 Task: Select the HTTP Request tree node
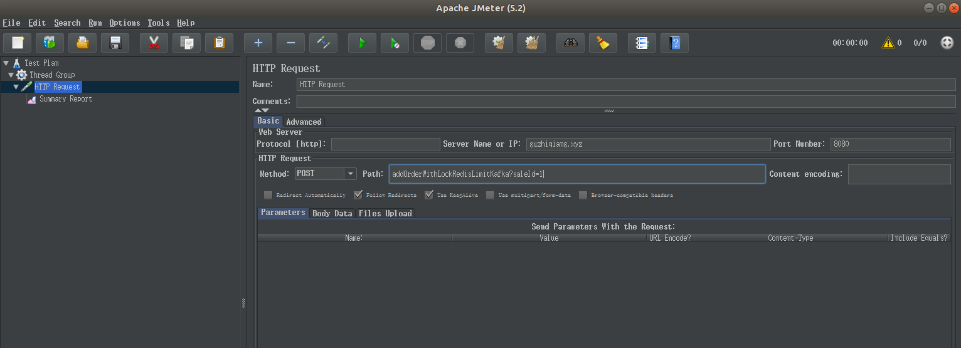(x=57, y=87)
